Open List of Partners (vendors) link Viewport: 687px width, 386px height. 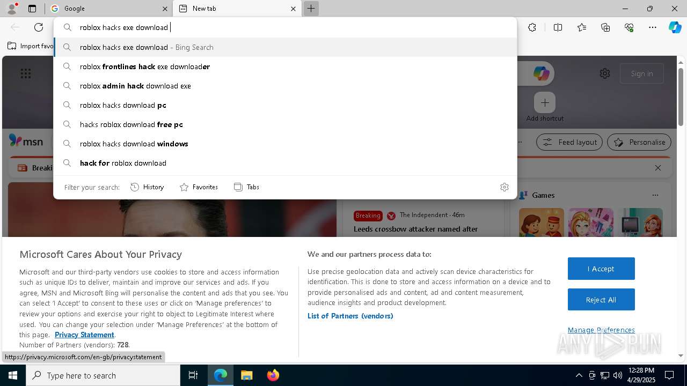click(x=350, y=316)
